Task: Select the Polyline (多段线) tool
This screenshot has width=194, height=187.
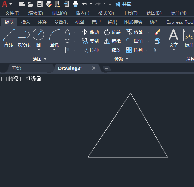Action: point(24,38)
